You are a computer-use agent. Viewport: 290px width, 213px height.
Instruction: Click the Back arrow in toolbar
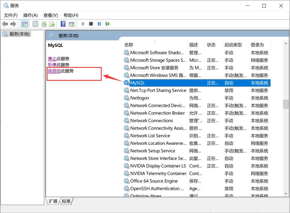click(x=5, y=24)
